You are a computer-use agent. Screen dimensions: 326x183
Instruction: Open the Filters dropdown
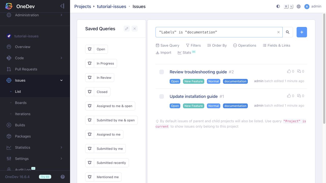click(193, 45)
